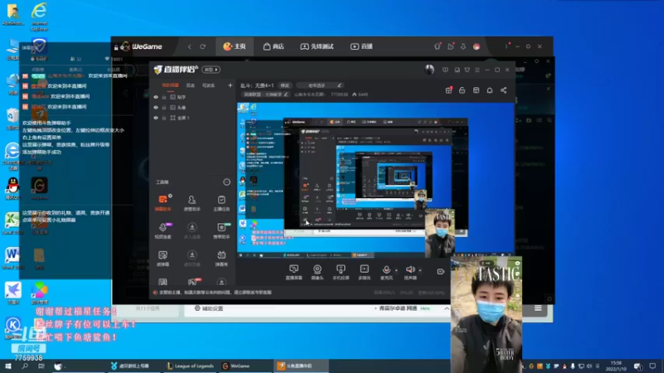Mute the 扬声器 speaker icon

point(409,269)
